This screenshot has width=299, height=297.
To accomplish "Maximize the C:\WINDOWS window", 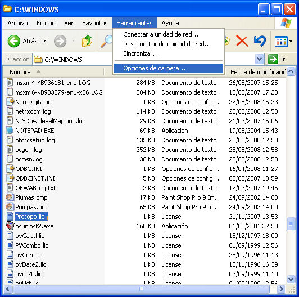I will 277,9.
